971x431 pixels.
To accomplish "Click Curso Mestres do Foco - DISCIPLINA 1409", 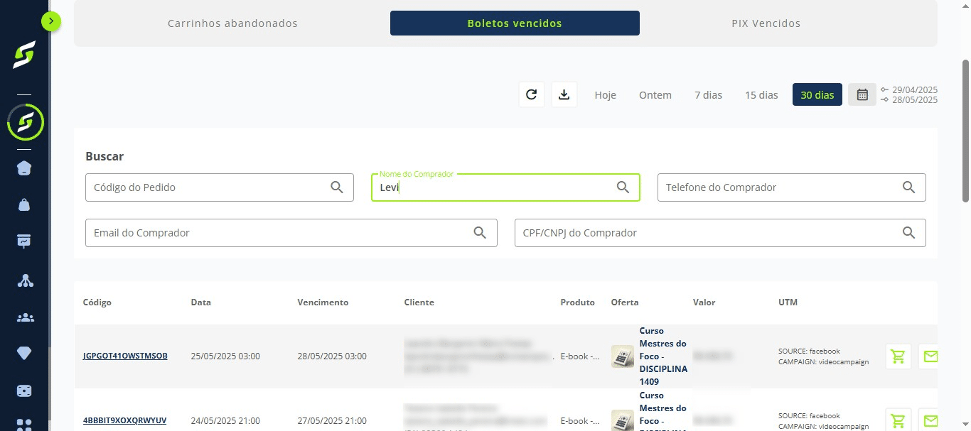I will pos(663,356).
